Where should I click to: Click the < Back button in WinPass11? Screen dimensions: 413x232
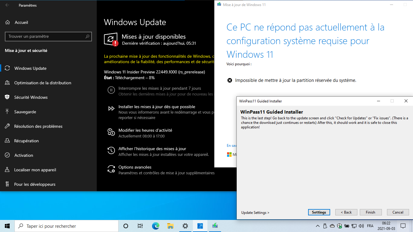(x=346, y=212)
